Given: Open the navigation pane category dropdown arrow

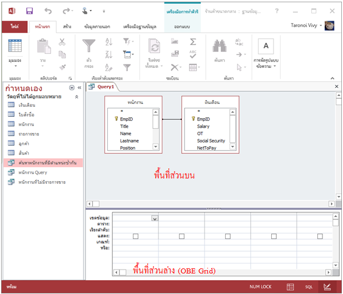Looking at the screenshot, I should coord(72,88).
